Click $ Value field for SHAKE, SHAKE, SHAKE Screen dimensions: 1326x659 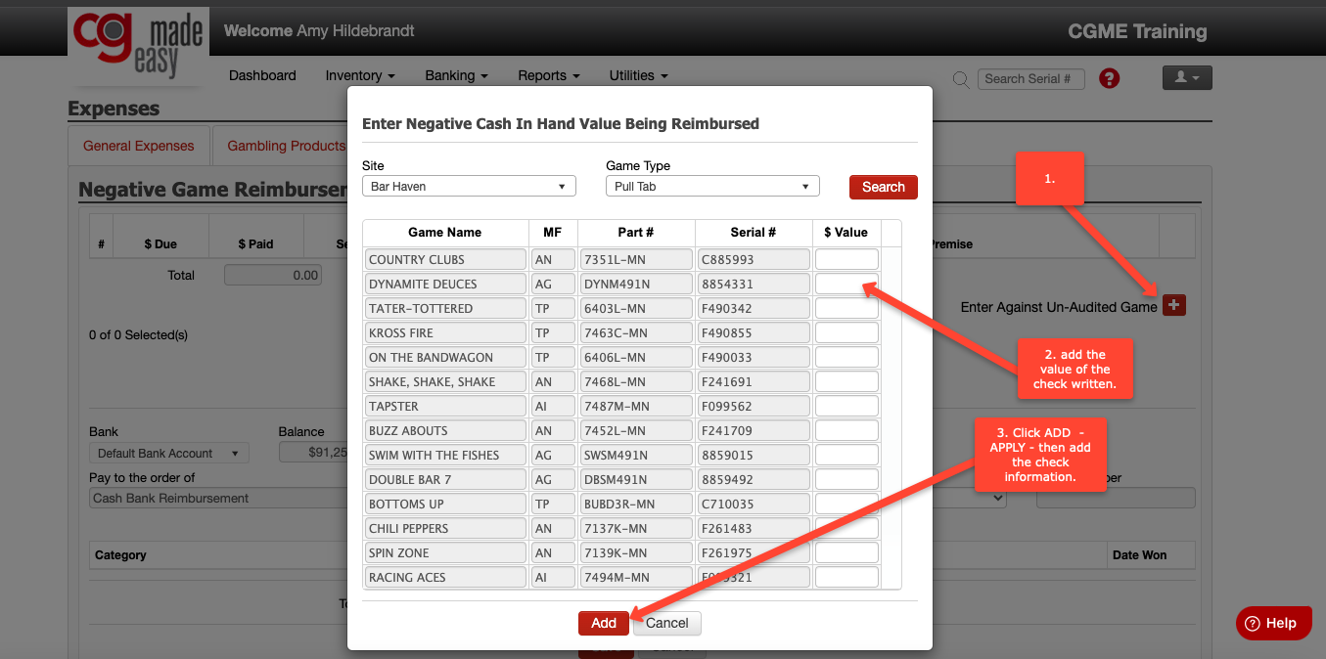847,381
